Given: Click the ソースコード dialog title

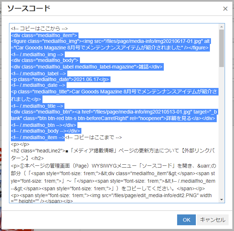Looking at the screenshot, I should (x=29, y=9).
